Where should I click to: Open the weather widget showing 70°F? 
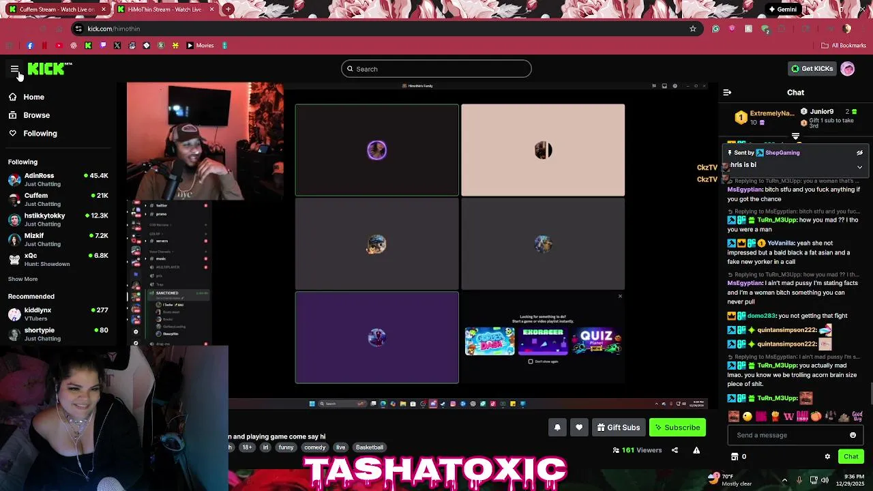pos(729,480)
